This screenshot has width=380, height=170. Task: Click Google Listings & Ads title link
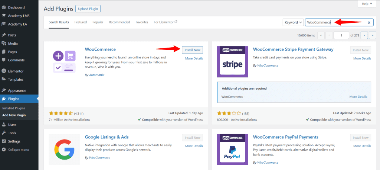[107, 137]
